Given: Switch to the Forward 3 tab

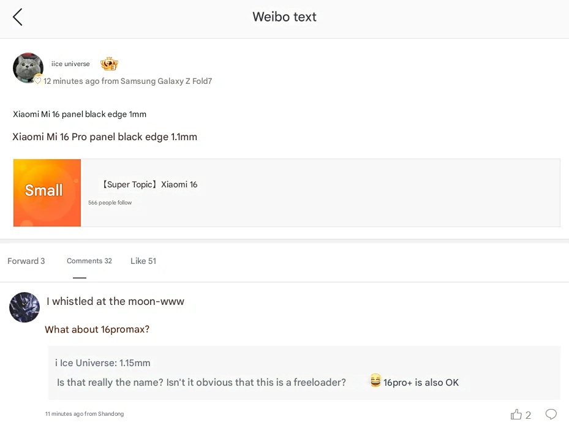Looking at the screenshot, I should coord(26,261).
